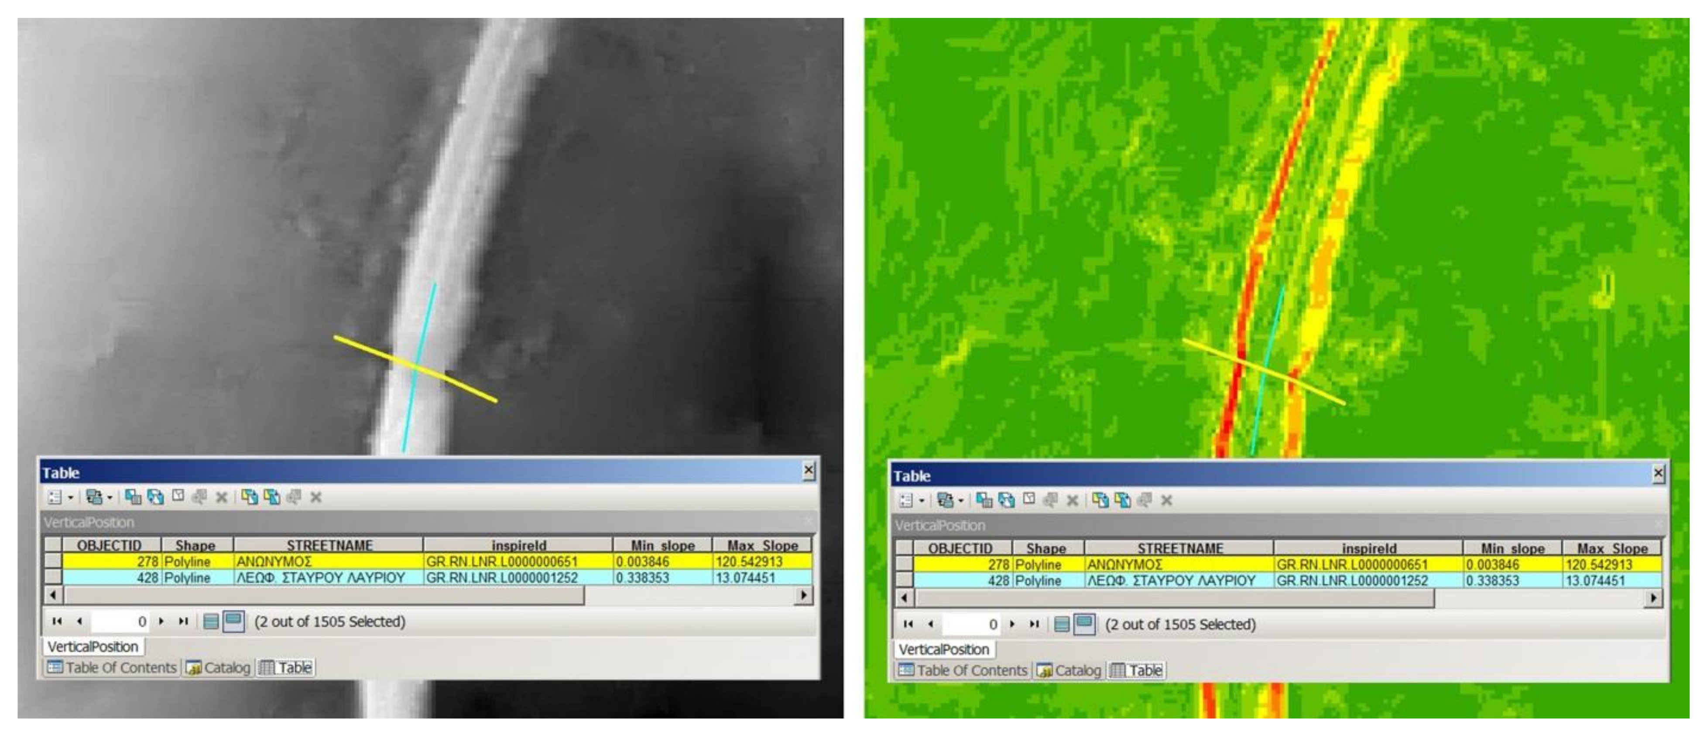Click Clear Selection icon in right table window
Screen dimensions: 1707x738
1028,499
